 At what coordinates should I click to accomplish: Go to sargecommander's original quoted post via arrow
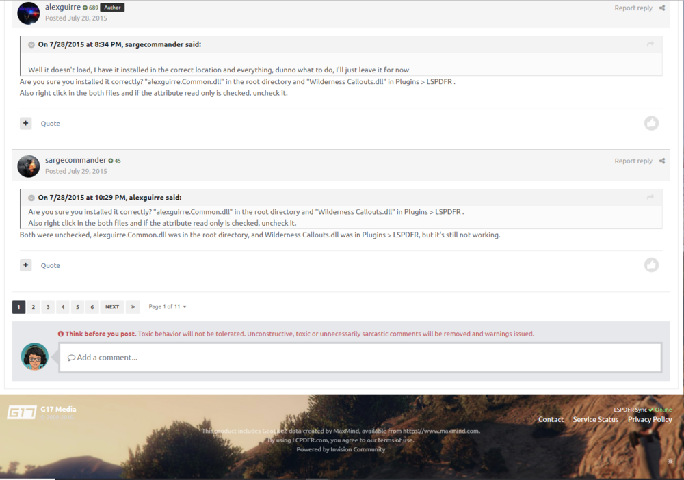[x=650, y=44]
